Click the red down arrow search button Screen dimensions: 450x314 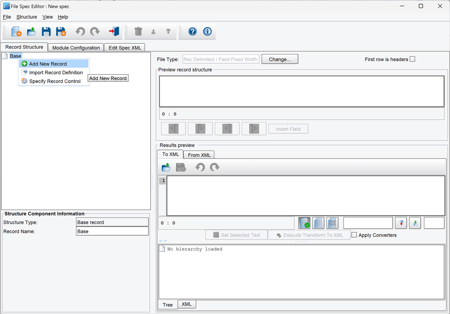[401, 223]
